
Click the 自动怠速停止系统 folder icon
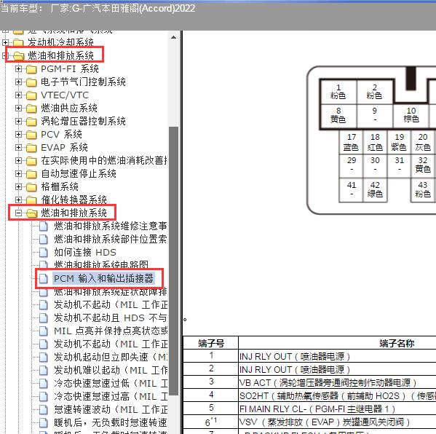pyautogui.click(x=31, y=174)
